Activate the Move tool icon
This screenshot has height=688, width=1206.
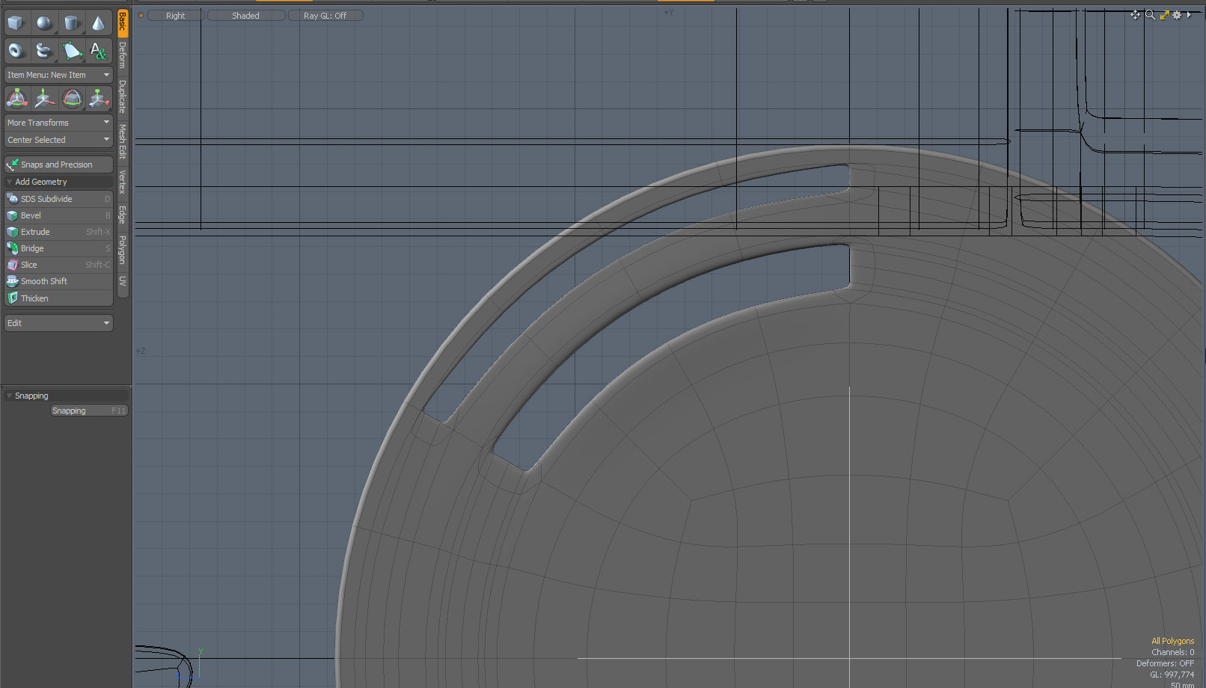[44, 98]
